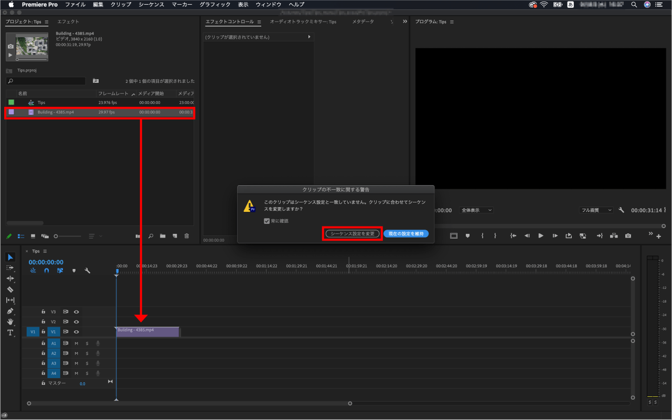The width and height of the screenshot is (672, 420).
Task: Select the Hand tool
Action: pyautogui.click(x=10, y=322)
